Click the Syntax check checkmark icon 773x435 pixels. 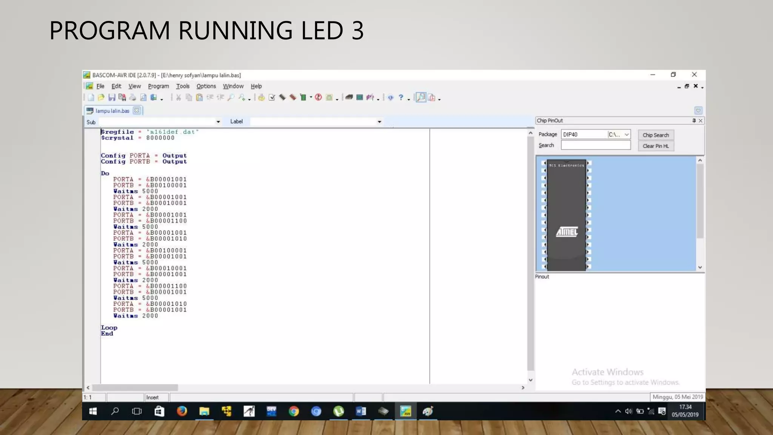(x=272, y=97)
